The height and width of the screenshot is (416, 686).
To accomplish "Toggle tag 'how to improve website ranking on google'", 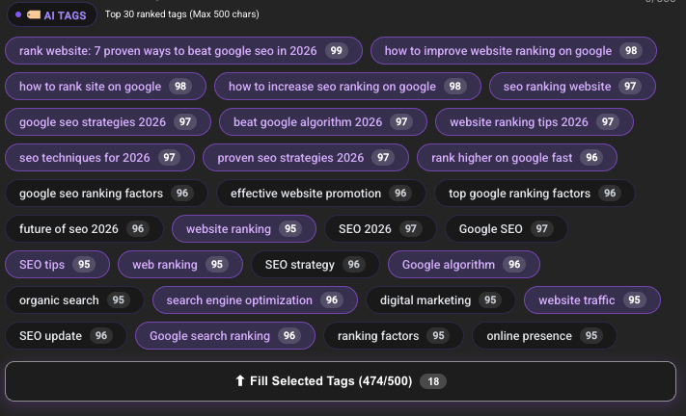I will coord(513,51).
